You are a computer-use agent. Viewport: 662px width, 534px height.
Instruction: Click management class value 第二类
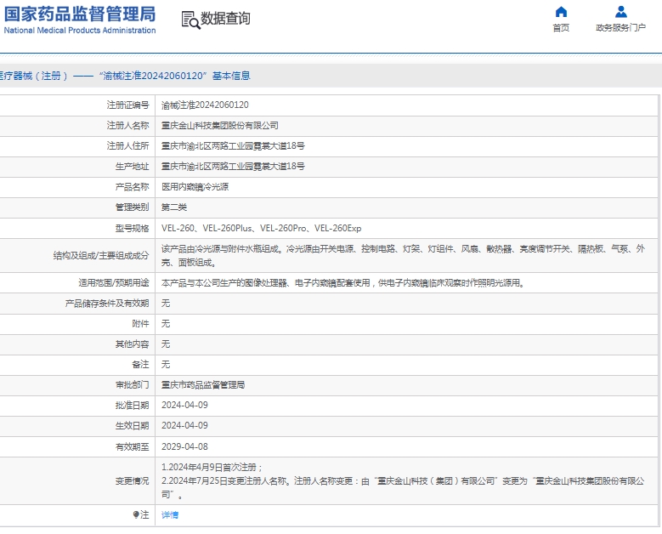174,207
